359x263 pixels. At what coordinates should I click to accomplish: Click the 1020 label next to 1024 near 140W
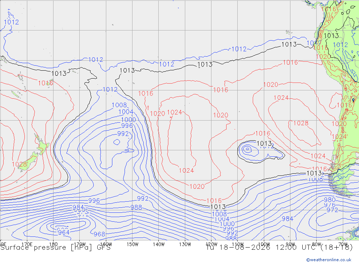point(157,113)
